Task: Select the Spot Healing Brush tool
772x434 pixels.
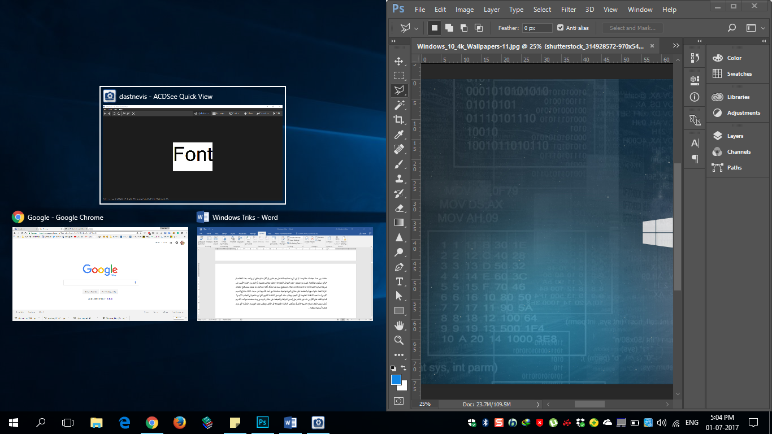Action: 399,149
